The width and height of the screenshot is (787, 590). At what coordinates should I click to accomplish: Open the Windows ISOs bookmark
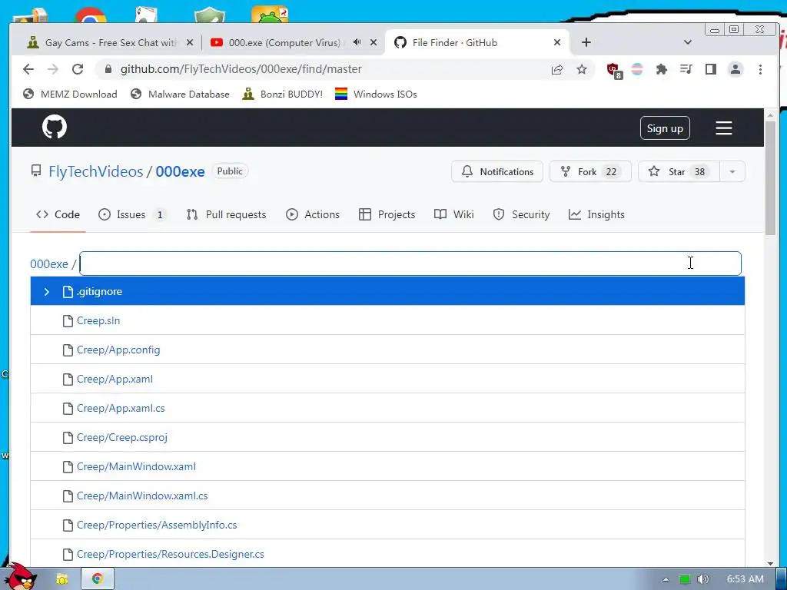[376, 94]
